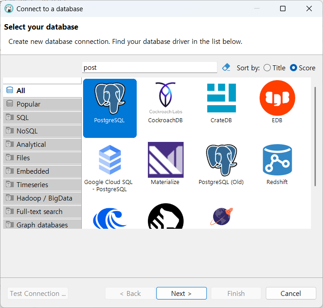Open the Popular category
This screenshot has height=308, width=323.
point(42,104)
